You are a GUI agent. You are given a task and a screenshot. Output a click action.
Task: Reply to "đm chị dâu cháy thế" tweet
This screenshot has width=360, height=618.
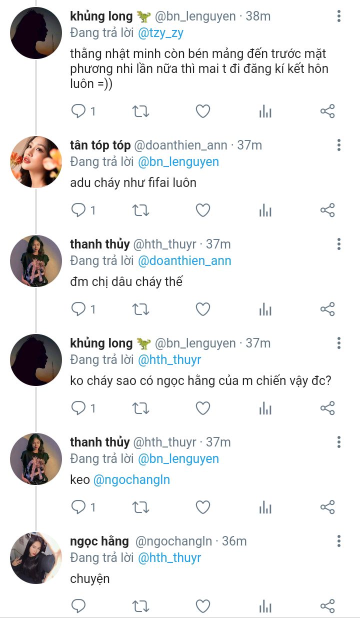tap(78, 309)
